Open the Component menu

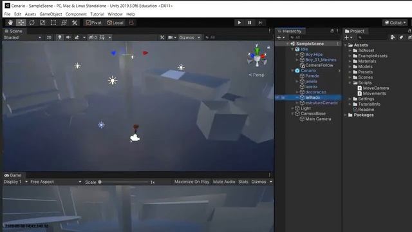coord(76,14)
